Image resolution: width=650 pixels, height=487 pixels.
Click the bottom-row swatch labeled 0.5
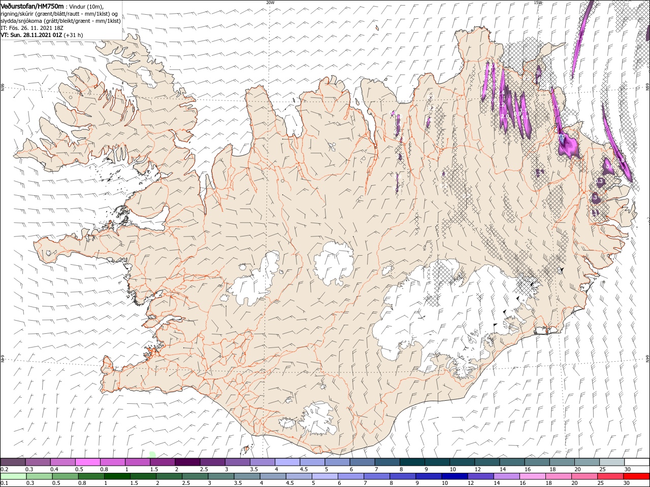point(65,476)
